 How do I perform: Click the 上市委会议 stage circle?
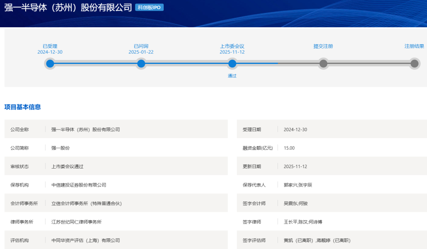[x=232, y=63]
